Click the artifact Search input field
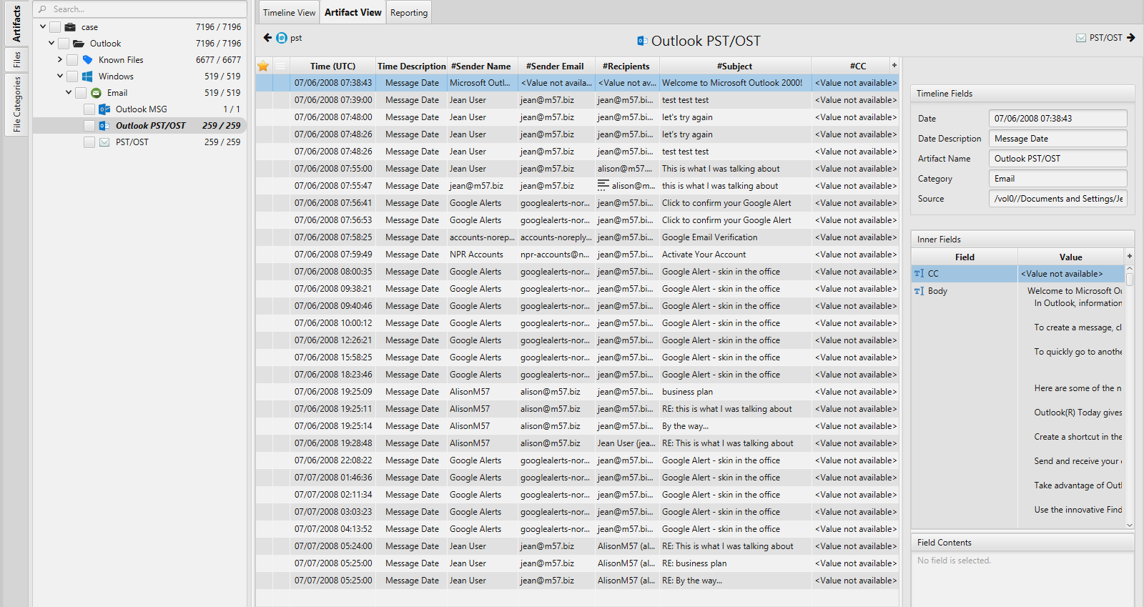 (x=143, y=9)
